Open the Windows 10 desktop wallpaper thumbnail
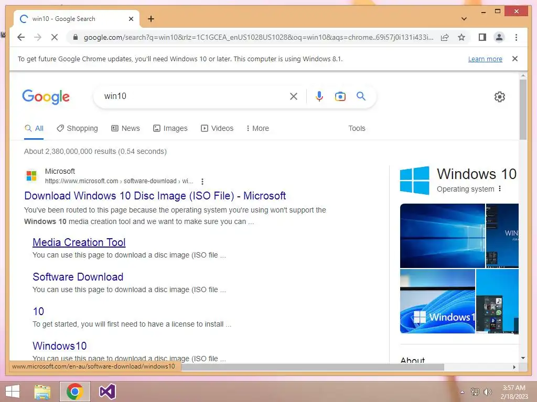The height and width of the screenshot is (402, 537). coord(442,236)
